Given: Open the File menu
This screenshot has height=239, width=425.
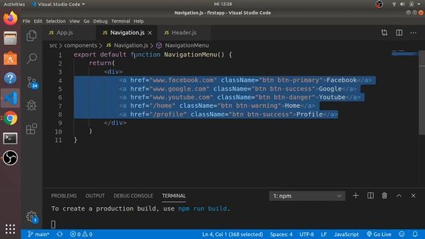Looking at the screenshot, I should click(27, 21).
